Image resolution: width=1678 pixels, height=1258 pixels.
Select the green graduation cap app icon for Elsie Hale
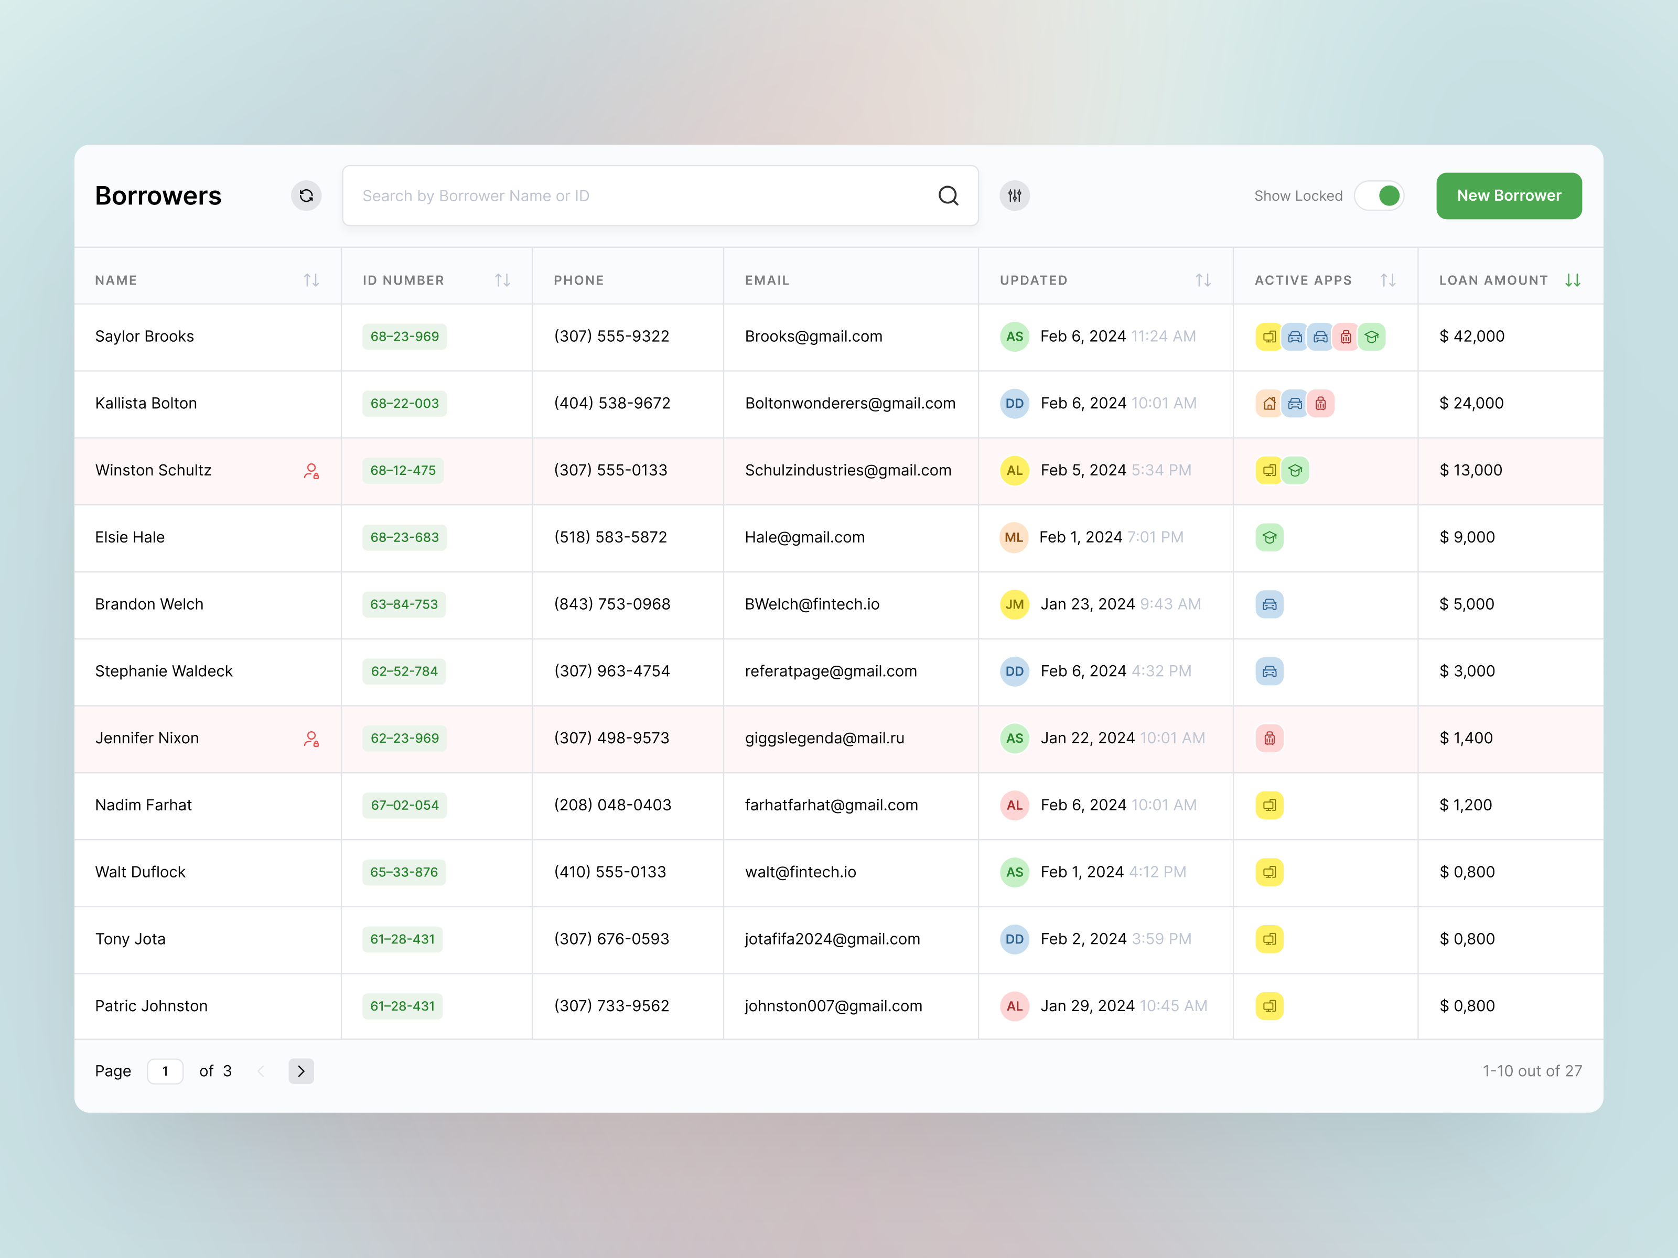(1269, 538)
